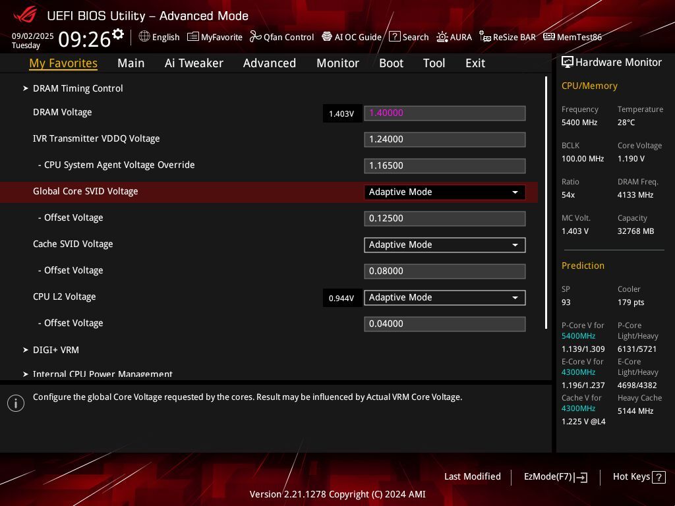Image resolution: width=675 pixels, height=506 pixels.
Task: Open Global Core SVID Voltage dropdown
Action: click(x=445, y=192)
